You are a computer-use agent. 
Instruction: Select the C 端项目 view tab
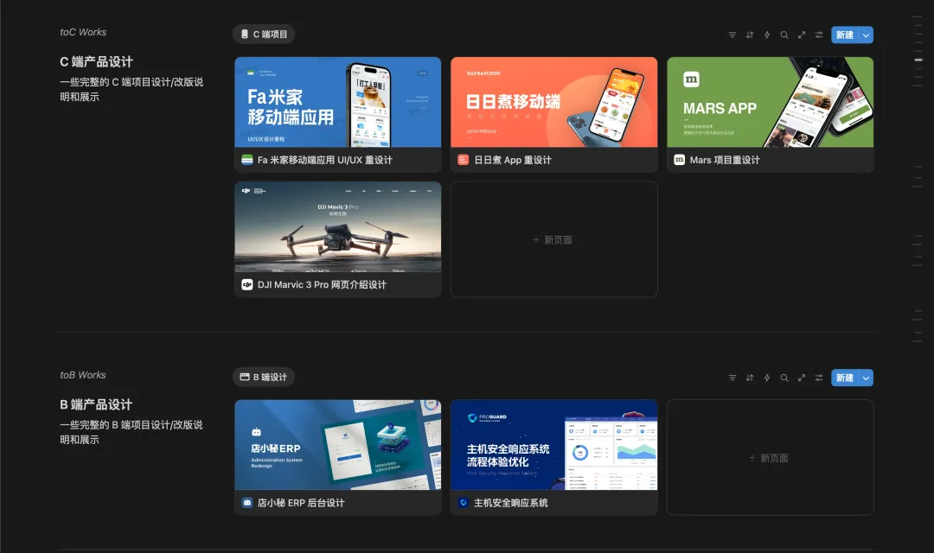(264, 35)
